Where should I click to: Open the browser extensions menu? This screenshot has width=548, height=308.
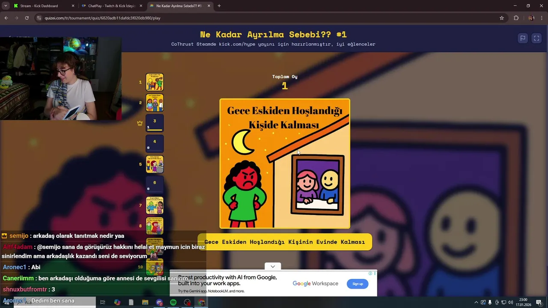516,18
